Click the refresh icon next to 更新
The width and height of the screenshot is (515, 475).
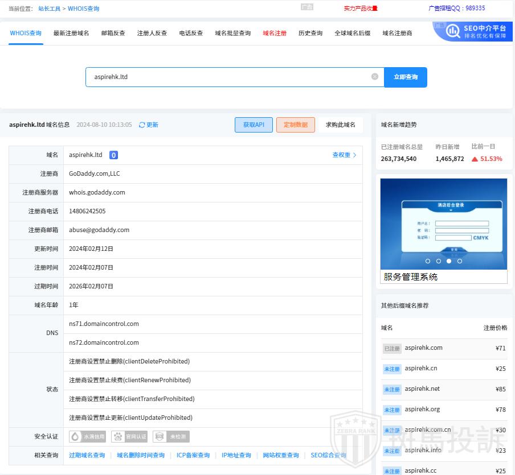pyautogui.click(x=142, y=125)
